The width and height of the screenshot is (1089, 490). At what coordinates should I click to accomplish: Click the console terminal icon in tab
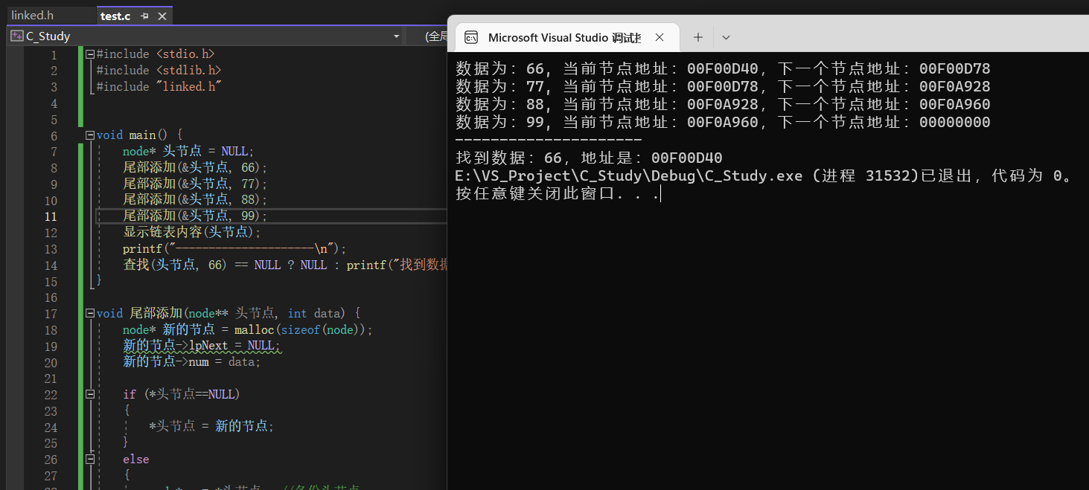click(470, 37)
